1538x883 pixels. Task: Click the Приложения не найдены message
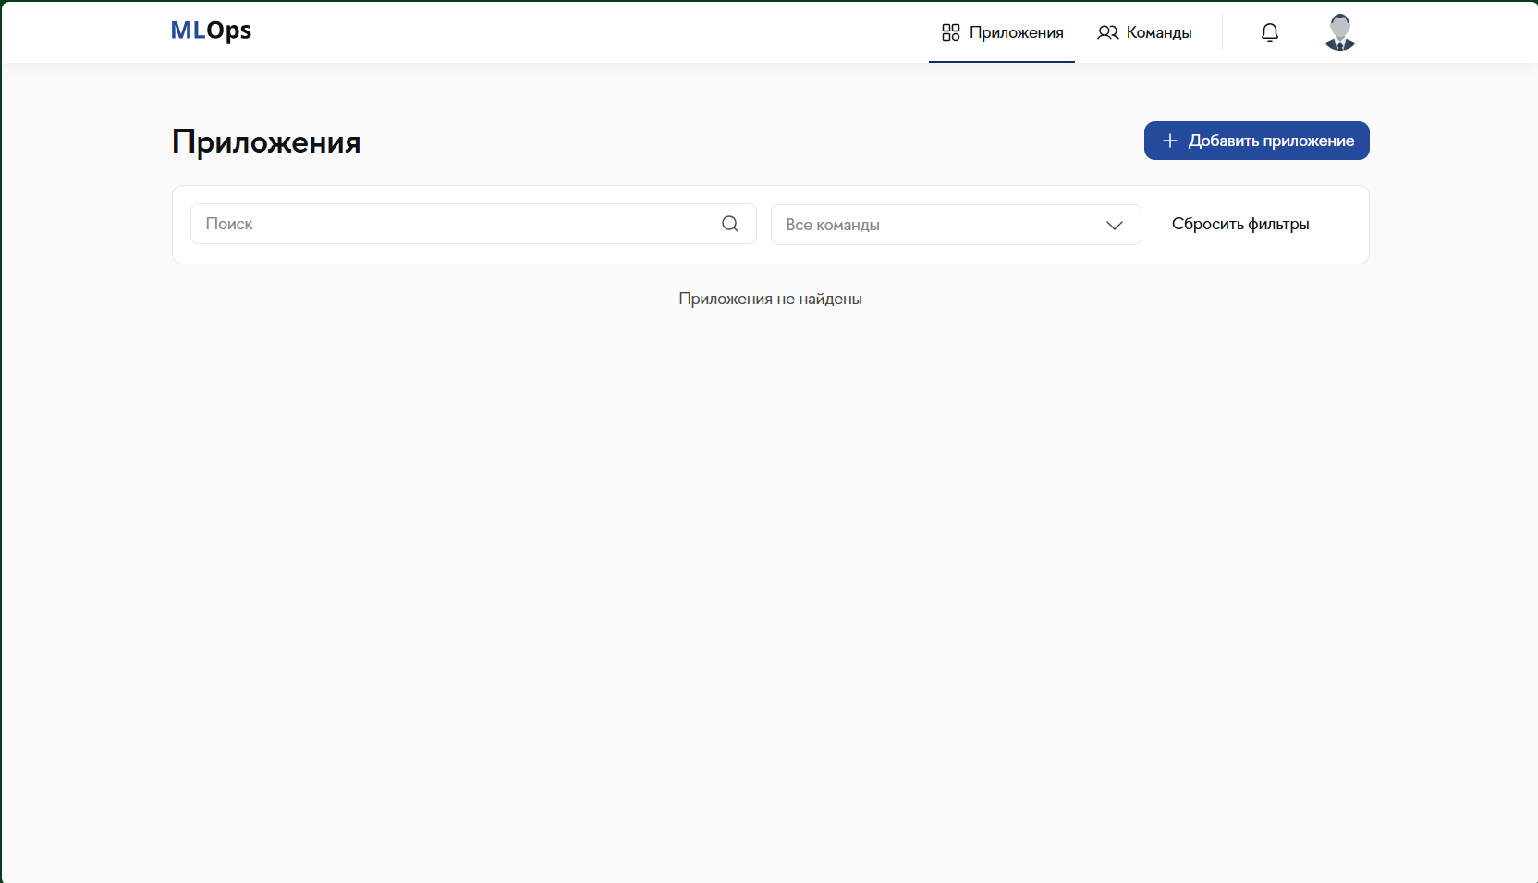[770, 299]
